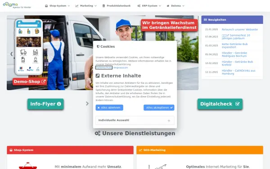This screenshot has height=169, width=270.
Task: Click the shop basket icon in navigation
Action: tap(46, 6)
